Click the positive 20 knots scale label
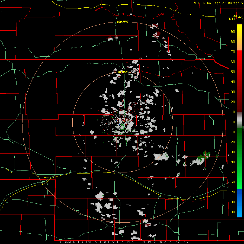244x244 pixels. coord(233,102)
